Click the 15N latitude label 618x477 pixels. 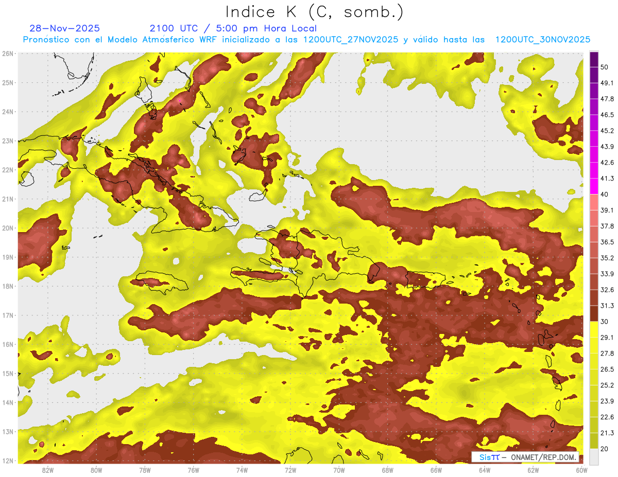[x=7, y=373]
